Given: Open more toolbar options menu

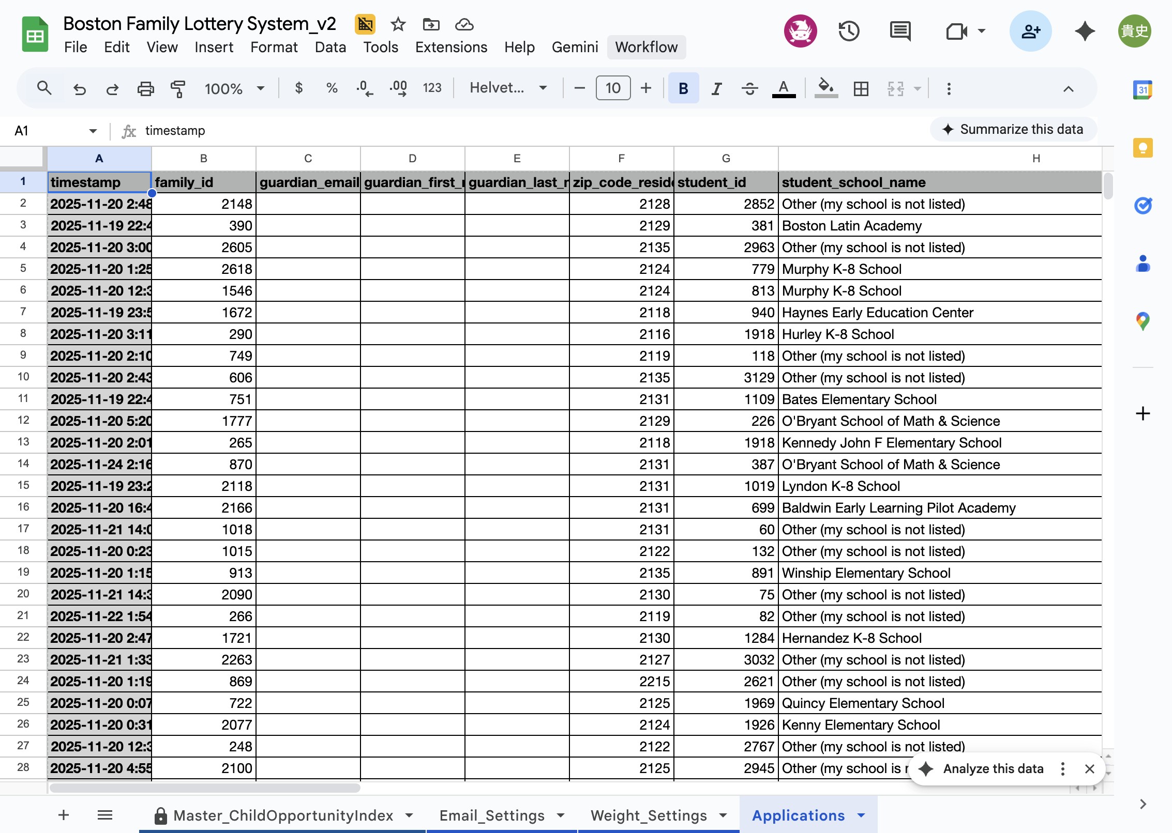Looking at the screenshot, I should click(949, 89).
